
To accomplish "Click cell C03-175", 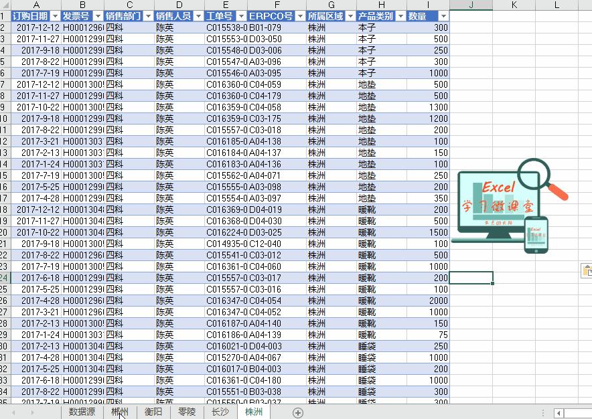I will coord(277,118).
